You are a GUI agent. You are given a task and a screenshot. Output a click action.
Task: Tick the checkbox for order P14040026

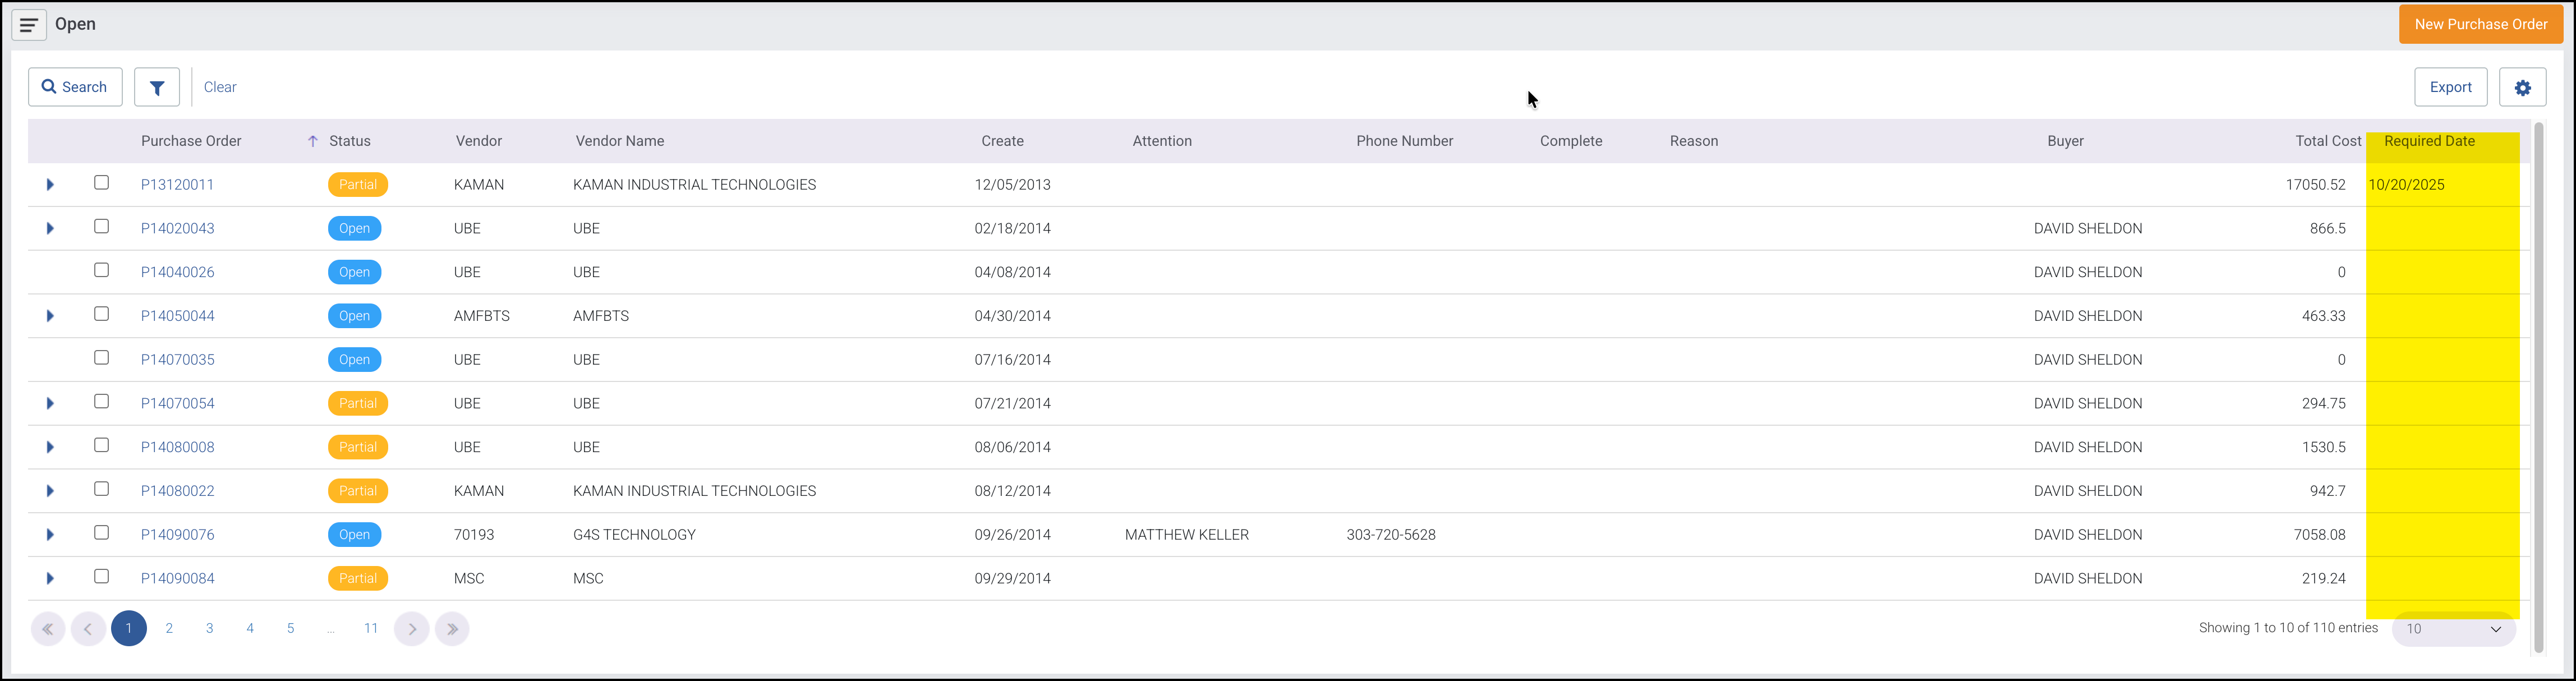(x=101, y=270)
